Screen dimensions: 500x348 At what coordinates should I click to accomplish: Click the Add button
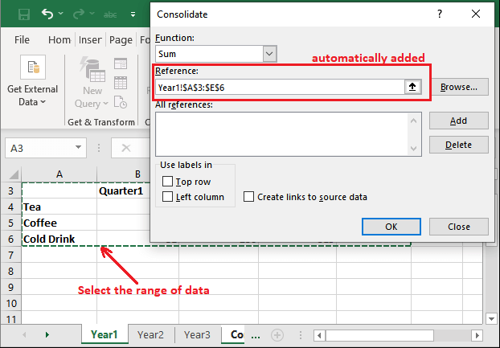point(458,121)
